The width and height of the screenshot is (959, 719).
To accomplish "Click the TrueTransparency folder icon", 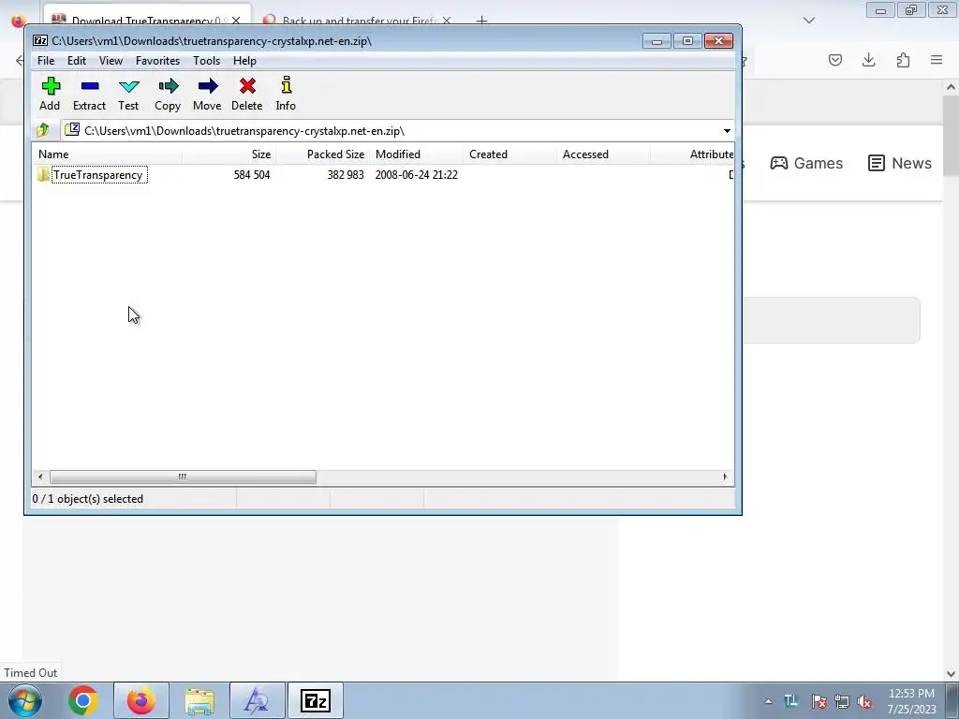I will point(43,175).
